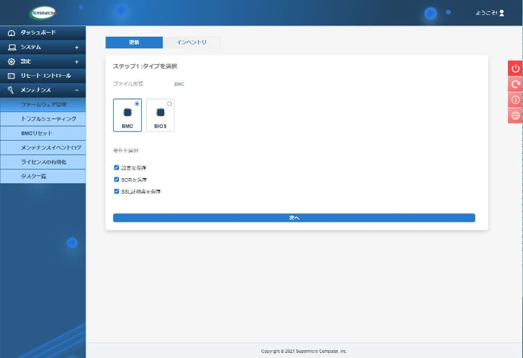
Task: Click the SSL証明書を保存 label text
Action: pyautogui.click(x=141, y=192)
